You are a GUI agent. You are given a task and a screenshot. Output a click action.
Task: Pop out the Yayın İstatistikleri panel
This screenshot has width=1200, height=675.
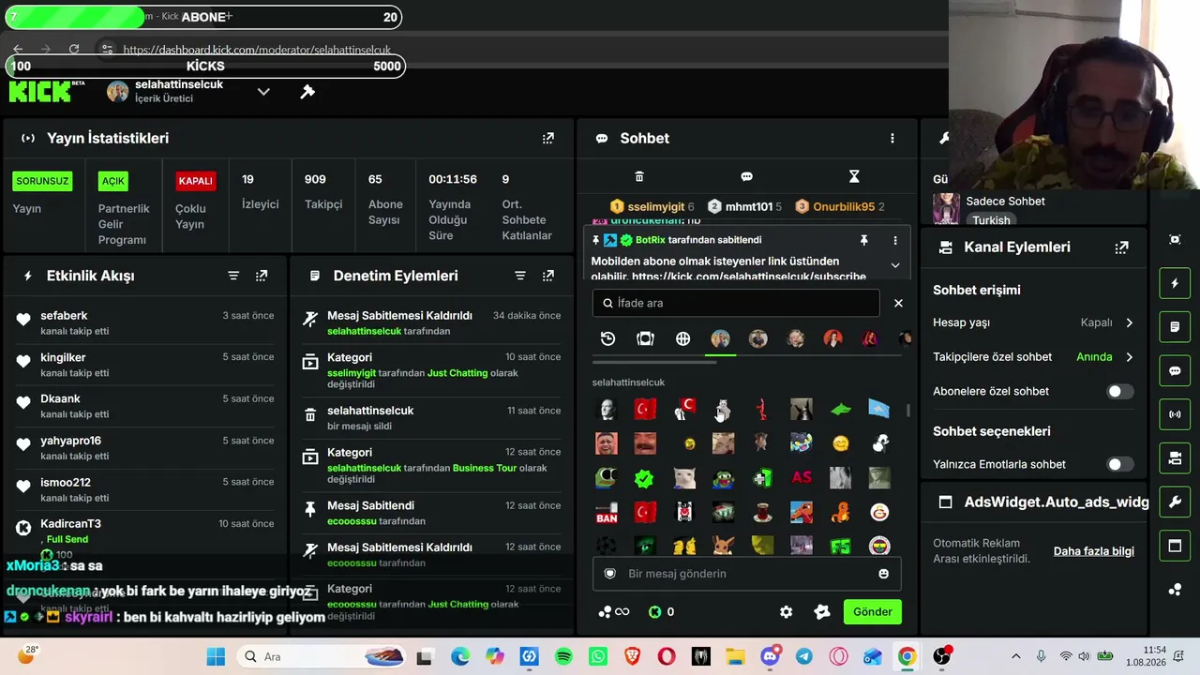tap(547, 138)
